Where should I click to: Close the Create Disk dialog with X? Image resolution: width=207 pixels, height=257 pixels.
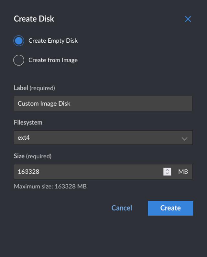click(x=188, y=19)
